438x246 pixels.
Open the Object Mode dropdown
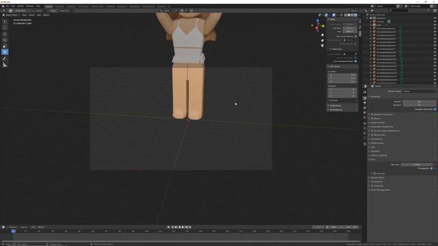click(11, 15)
